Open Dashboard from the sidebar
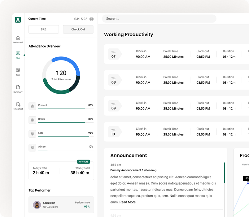The width and height of the screenshot is (249, 217). click(18, 40)
